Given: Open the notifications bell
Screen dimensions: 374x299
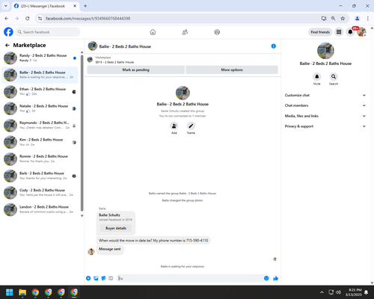Looking at the screenshot, I should [x=350, y=32].
